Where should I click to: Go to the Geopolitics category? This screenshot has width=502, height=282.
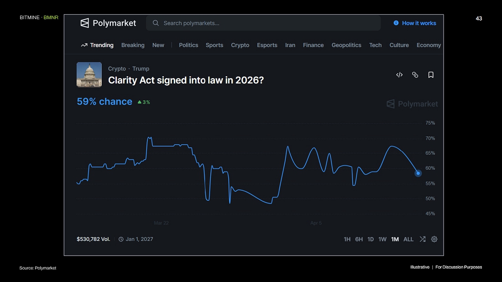[346, 45]
